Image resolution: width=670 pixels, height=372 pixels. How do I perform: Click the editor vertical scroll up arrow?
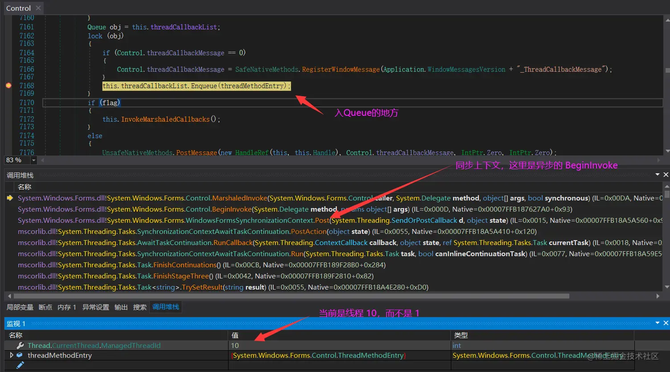pyautogui.click(x=667, y=19)
